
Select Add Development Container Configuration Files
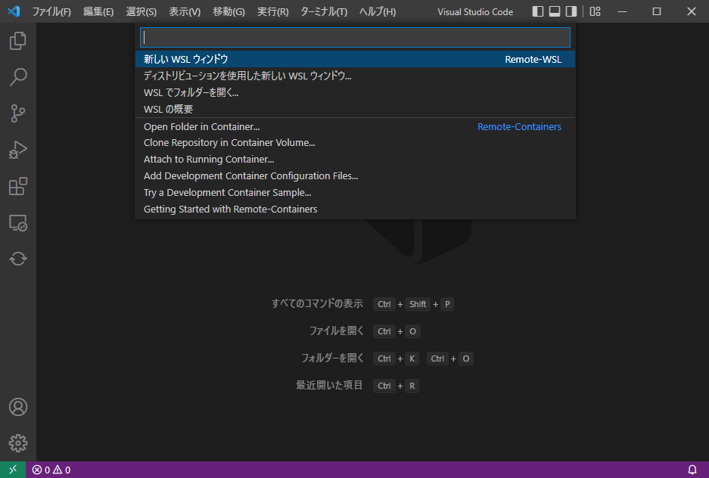point(355,176)
